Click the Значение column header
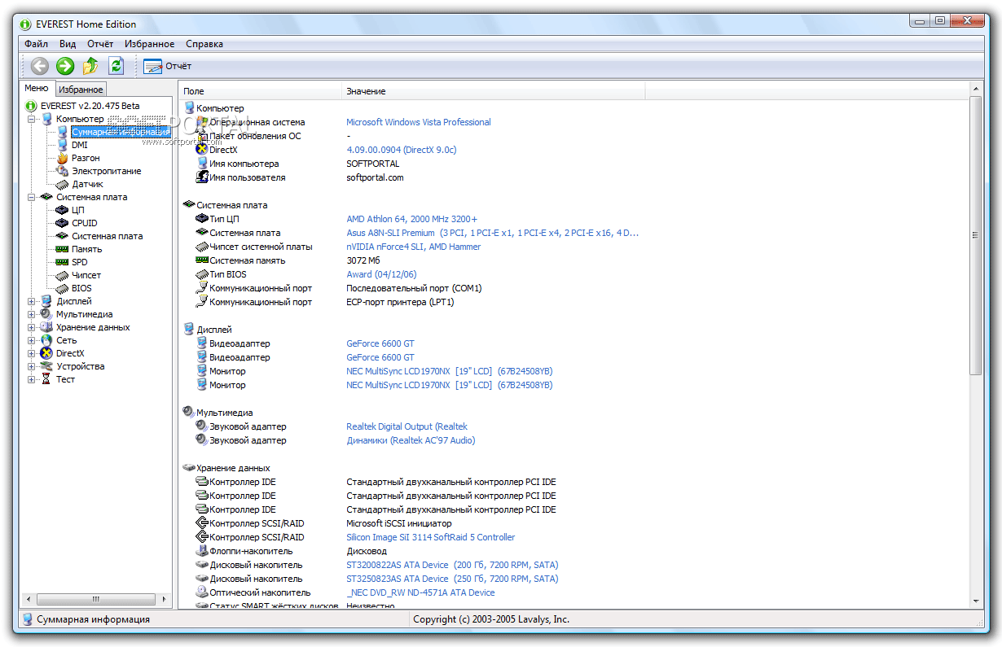The image size is (1002, 647). pyautogui.click(x=493, y=91)
